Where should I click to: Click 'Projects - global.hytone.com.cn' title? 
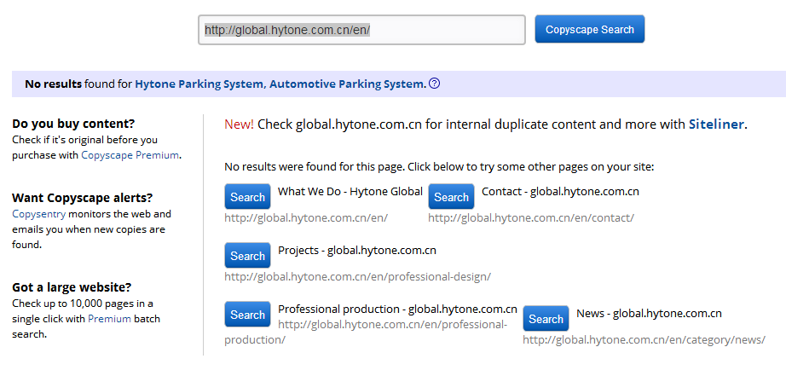tap(357, 250)
